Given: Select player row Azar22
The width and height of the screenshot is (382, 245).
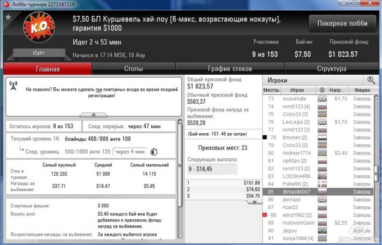Looking at the screenshot, I should point(318,207).
